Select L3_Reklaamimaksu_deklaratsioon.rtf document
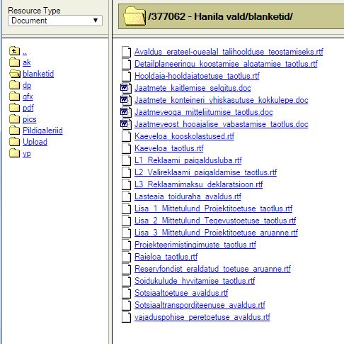The image size is (344, 344). 199,184
